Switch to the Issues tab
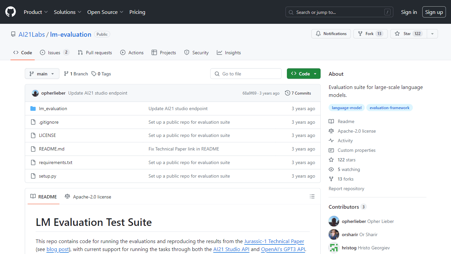Viewport: 451px width, 254px height. 54,53
